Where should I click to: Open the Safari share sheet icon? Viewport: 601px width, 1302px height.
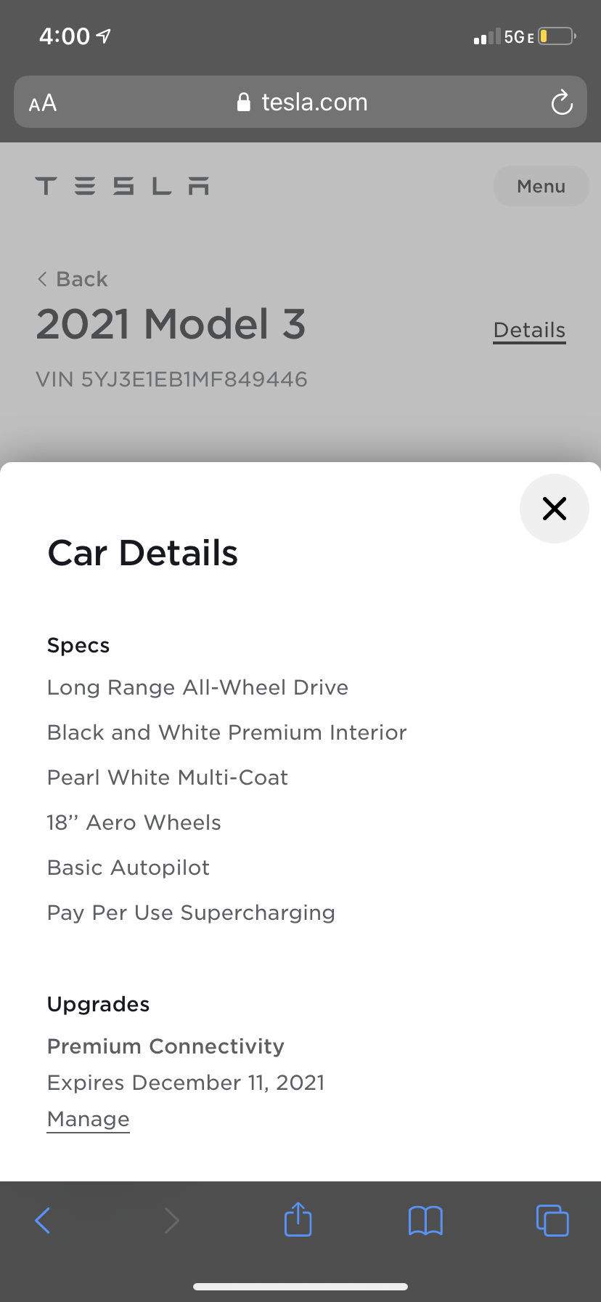(298, 1219)
